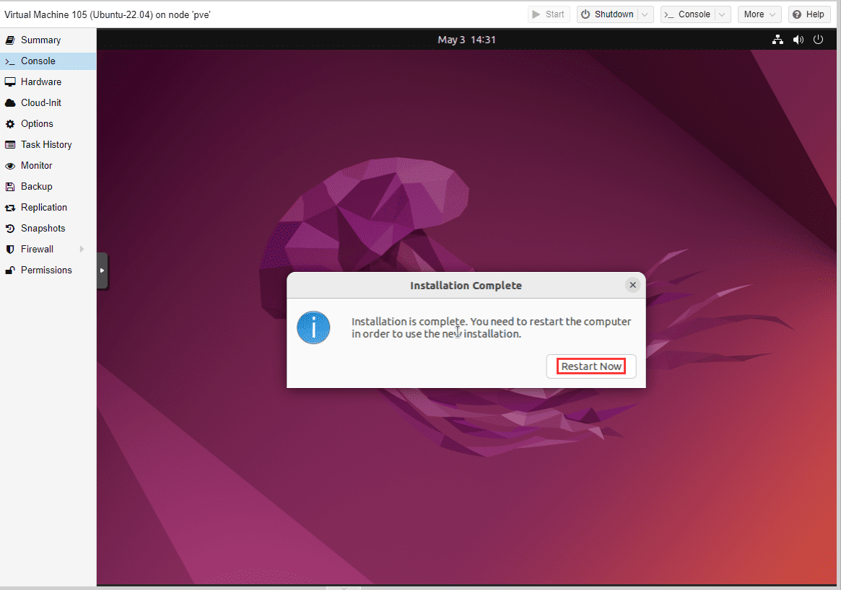
Task: Click the Firewall shield icon
Action: pyautogui.click(x=9, y=249)
